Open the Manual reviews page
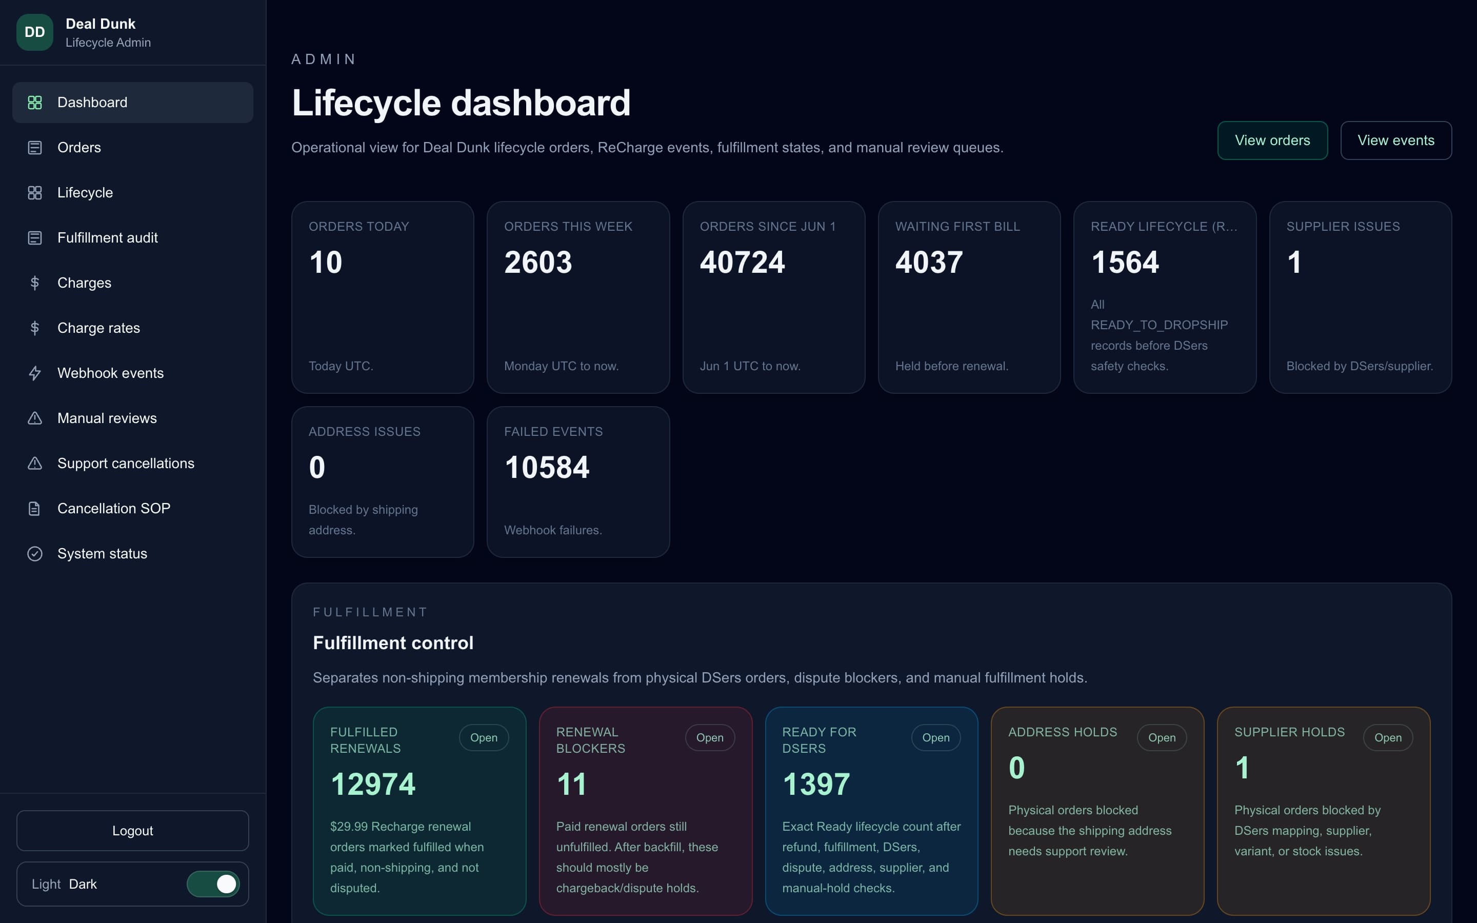 click(x=132, y=419)
